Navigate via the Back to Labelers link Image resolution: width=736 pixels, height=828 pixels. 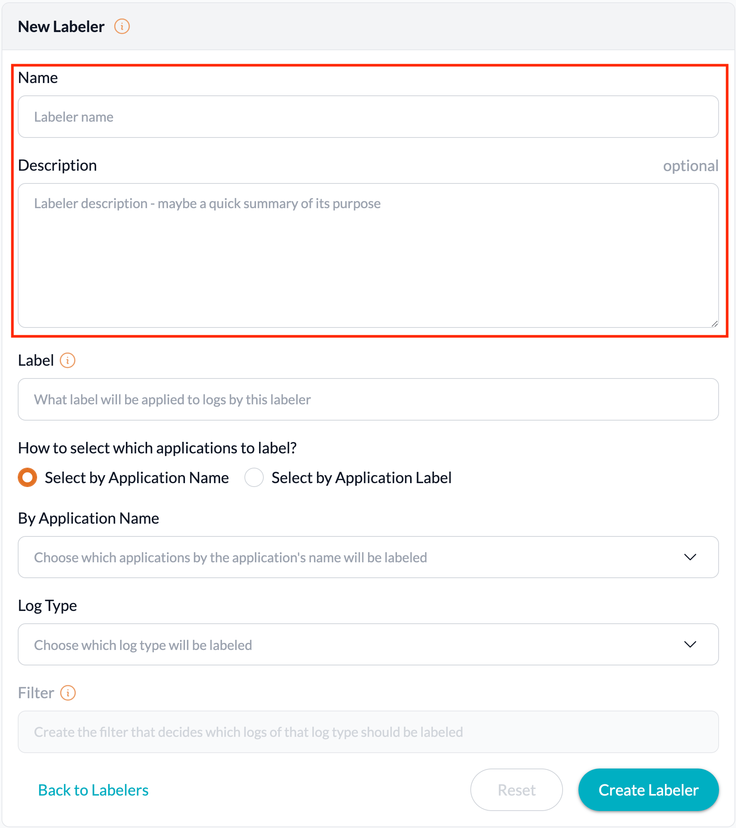pyautogui.click(x=93, y=789)
